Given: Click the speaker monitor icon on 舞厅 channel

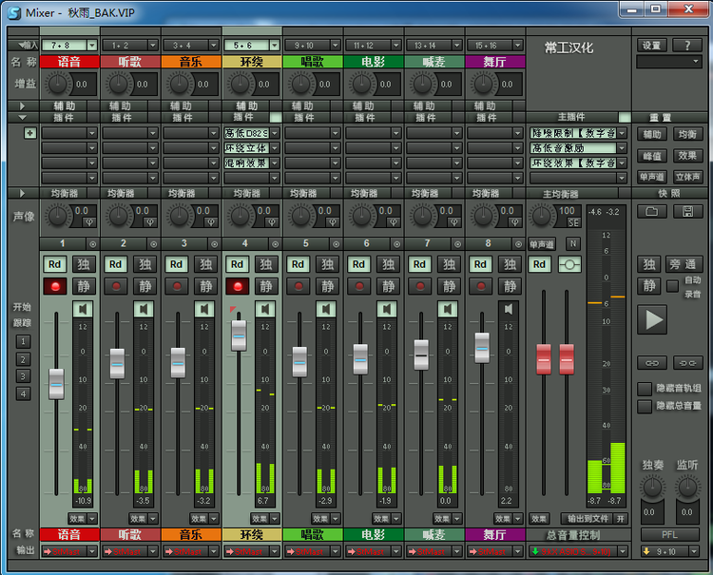Looking at the screenshot, I should (x=509, y=310).
